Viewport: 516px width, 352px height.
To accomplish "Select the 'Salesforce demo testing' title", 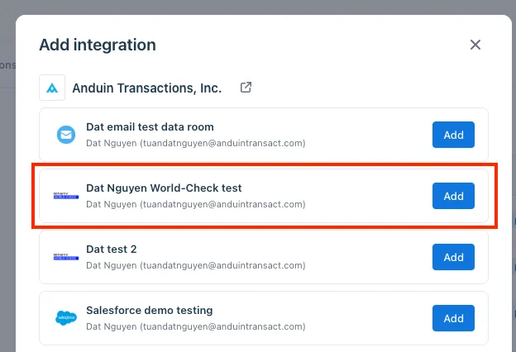I will (x=150, y=311).
